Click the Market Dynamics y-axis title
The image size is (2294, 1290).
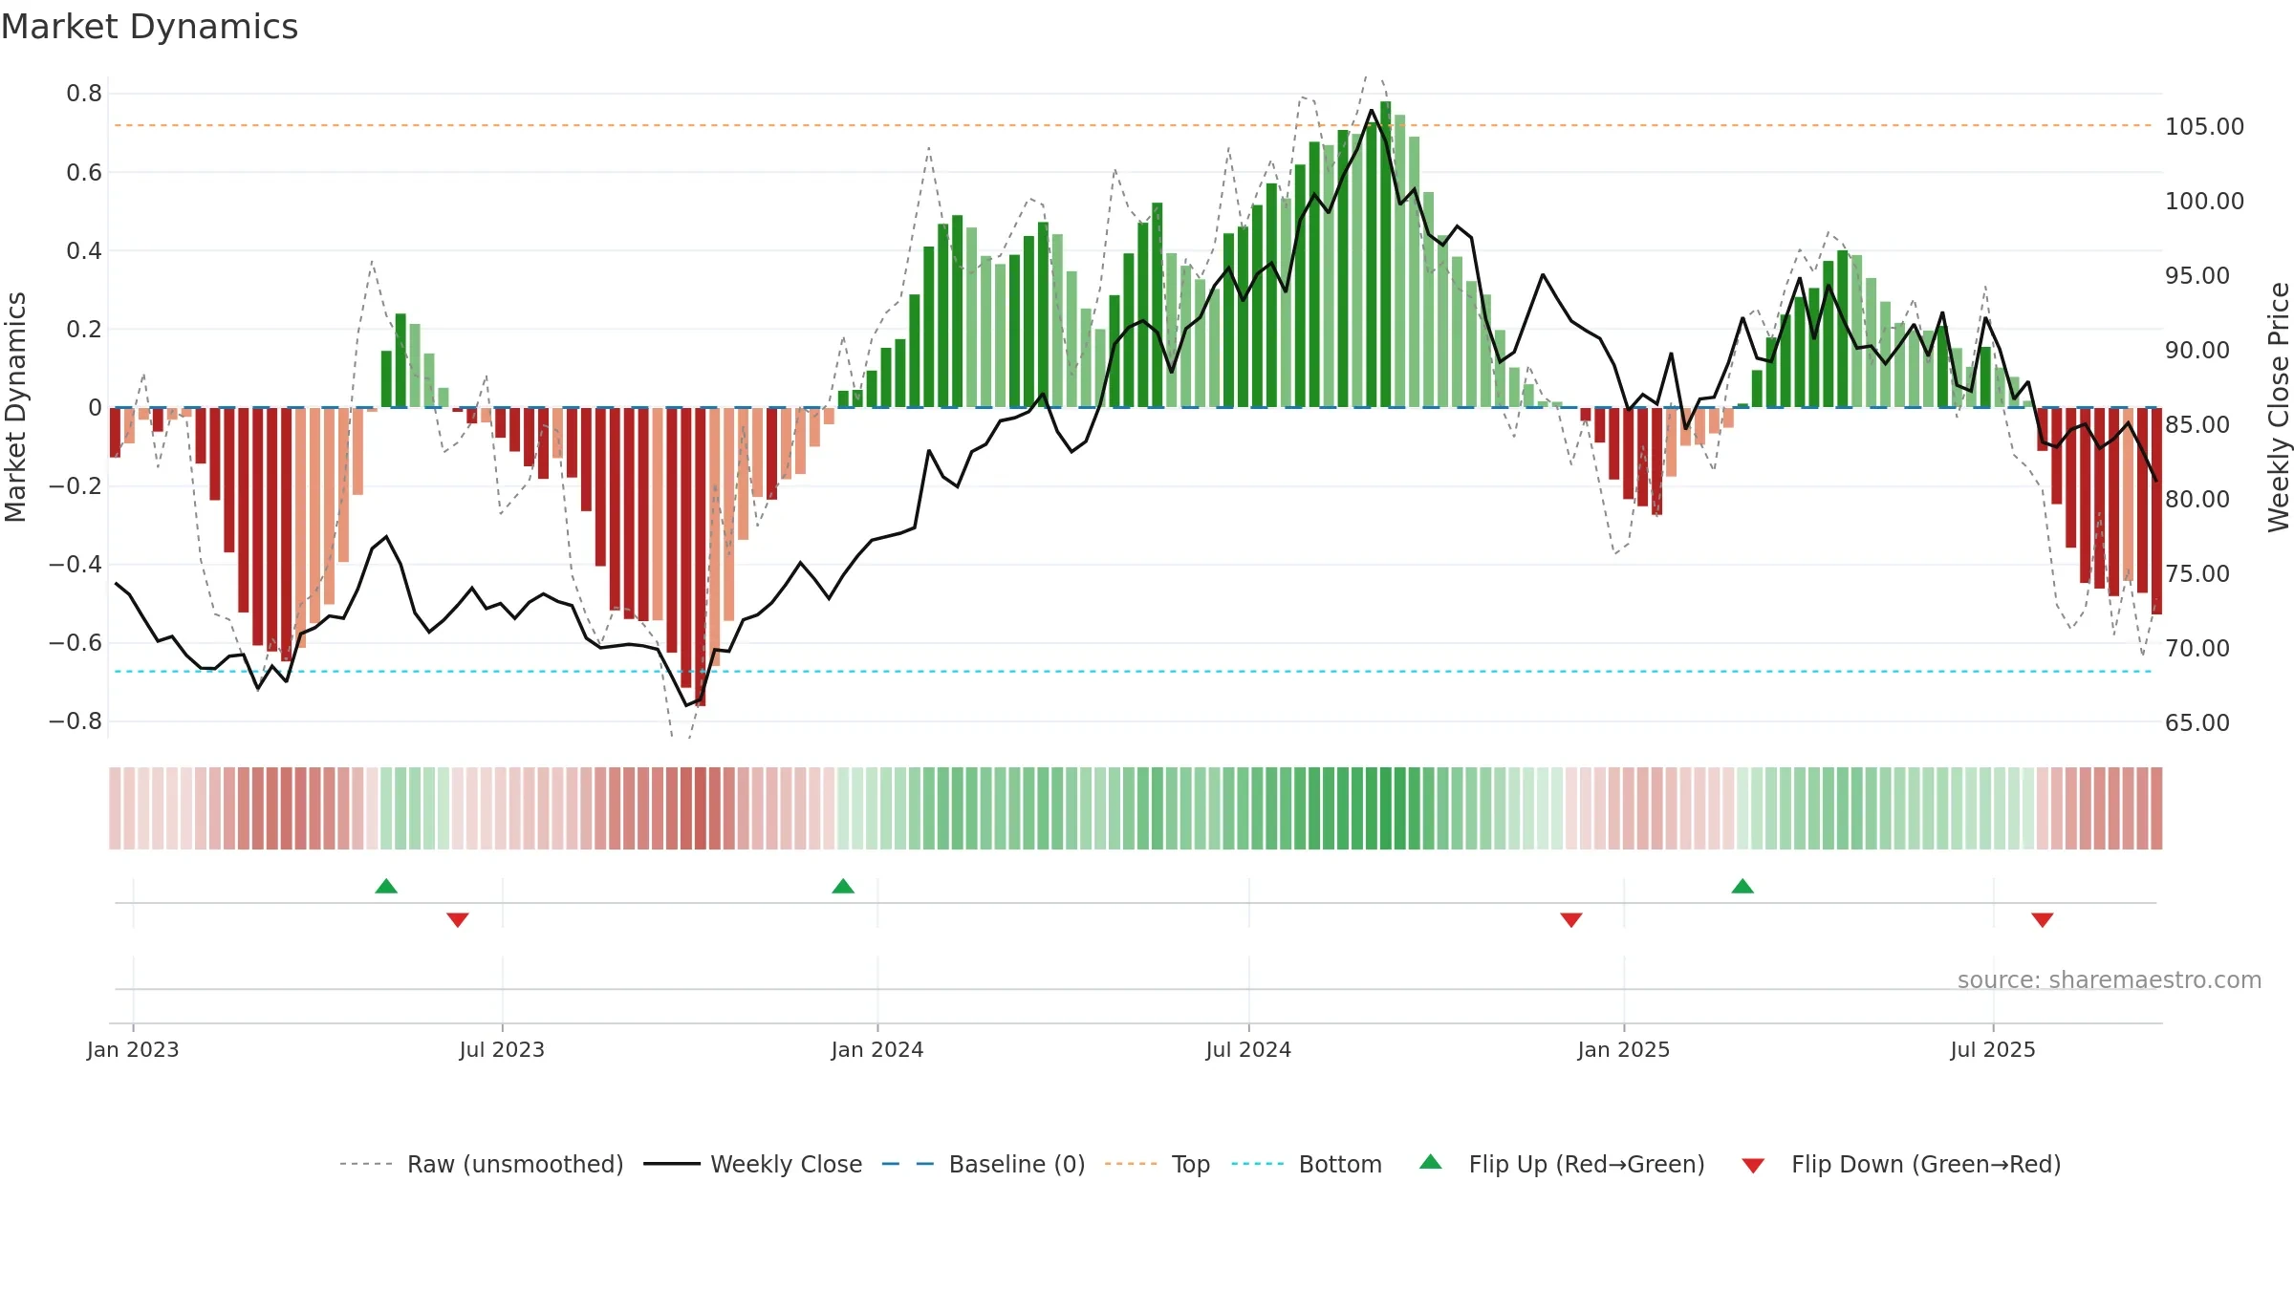15,407
